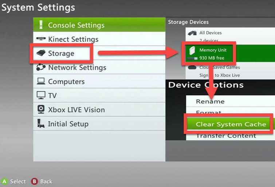Choose the Xbox LIVE Vision entry
The width and height of the screenshot is (275, 187).
tap(99, 110)
